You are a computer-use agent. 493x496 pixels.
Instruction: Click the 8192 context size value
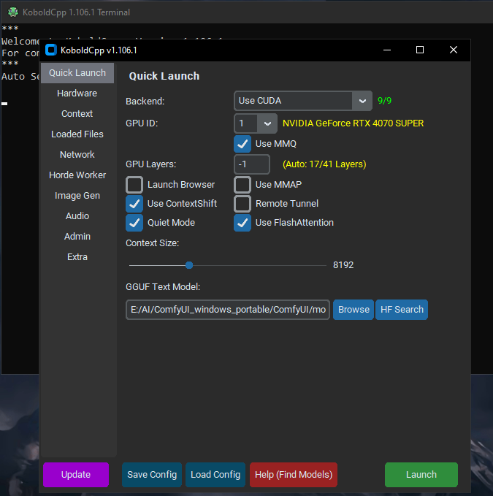tap(343, 265)
